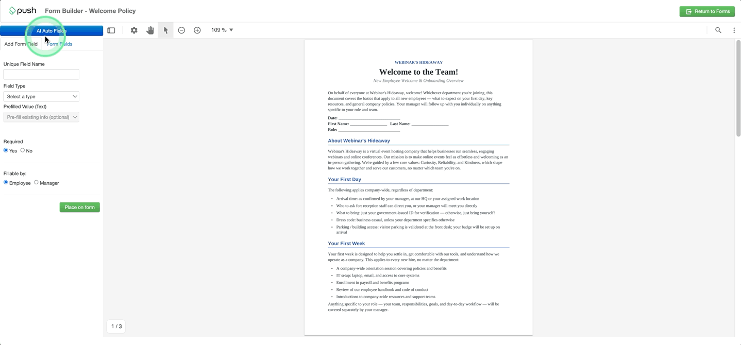The width and height of the screenshot is (741, 345).
Task: Select Required No radio button
Action: (x=23, y=150)
